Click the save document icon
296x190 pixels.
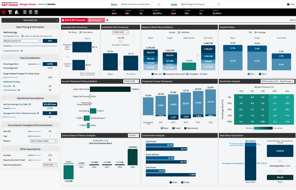point(17,12)
